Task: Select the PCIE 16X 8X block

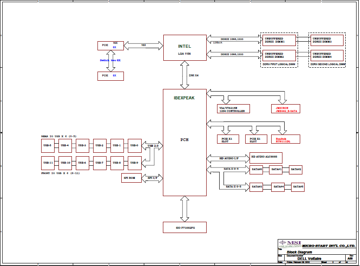Action: (x=110, y=45)
